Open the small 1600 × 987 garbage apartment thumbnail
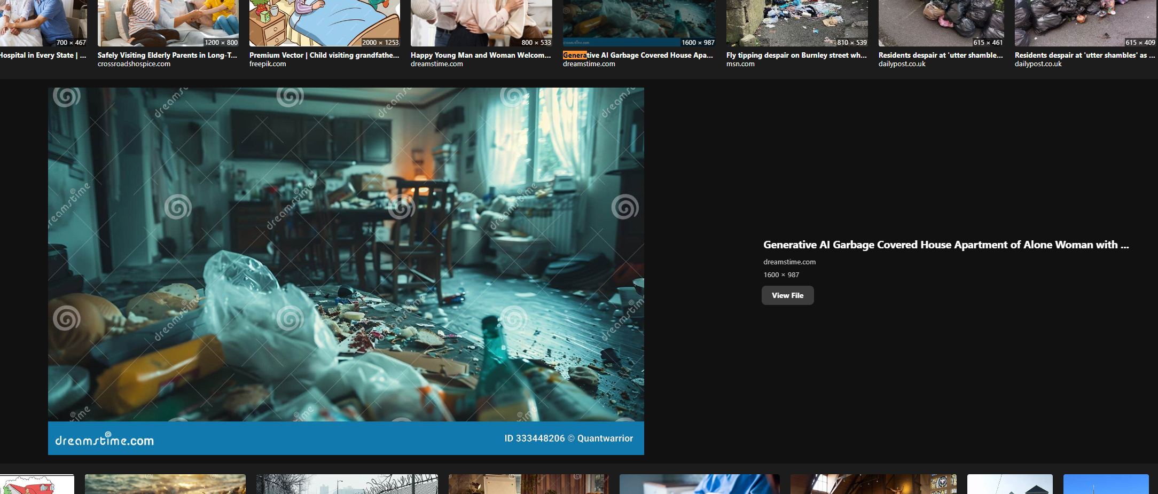Screen dimensions: 1158x494 coord(639,23)
